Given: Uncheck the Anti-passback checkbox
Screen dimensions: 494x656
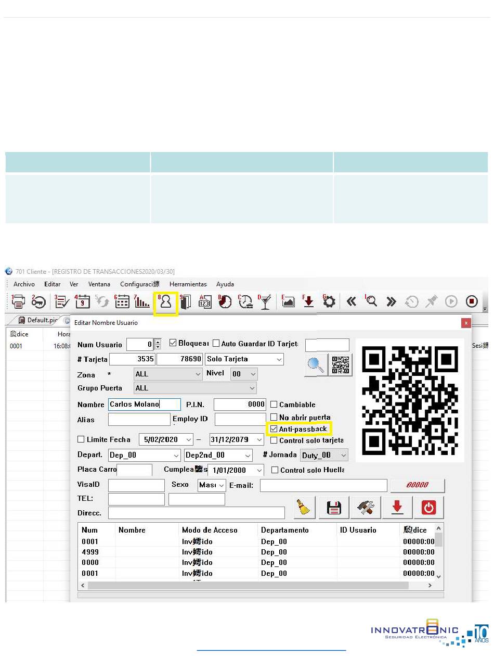Looking at the screenshot, I should [x=274, y=429].
